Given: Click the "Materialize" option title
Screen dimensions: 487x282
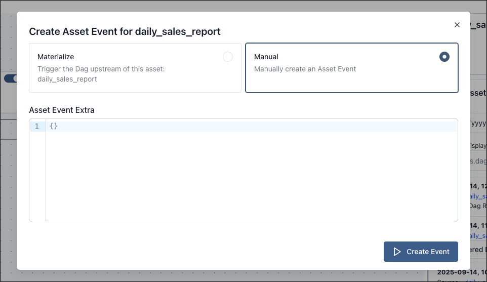Looking at the screenshot, I should click(56, 57).
